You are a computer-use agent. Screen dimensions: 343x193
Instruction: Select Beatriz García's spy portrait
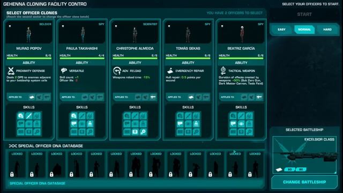click(241, 32)
